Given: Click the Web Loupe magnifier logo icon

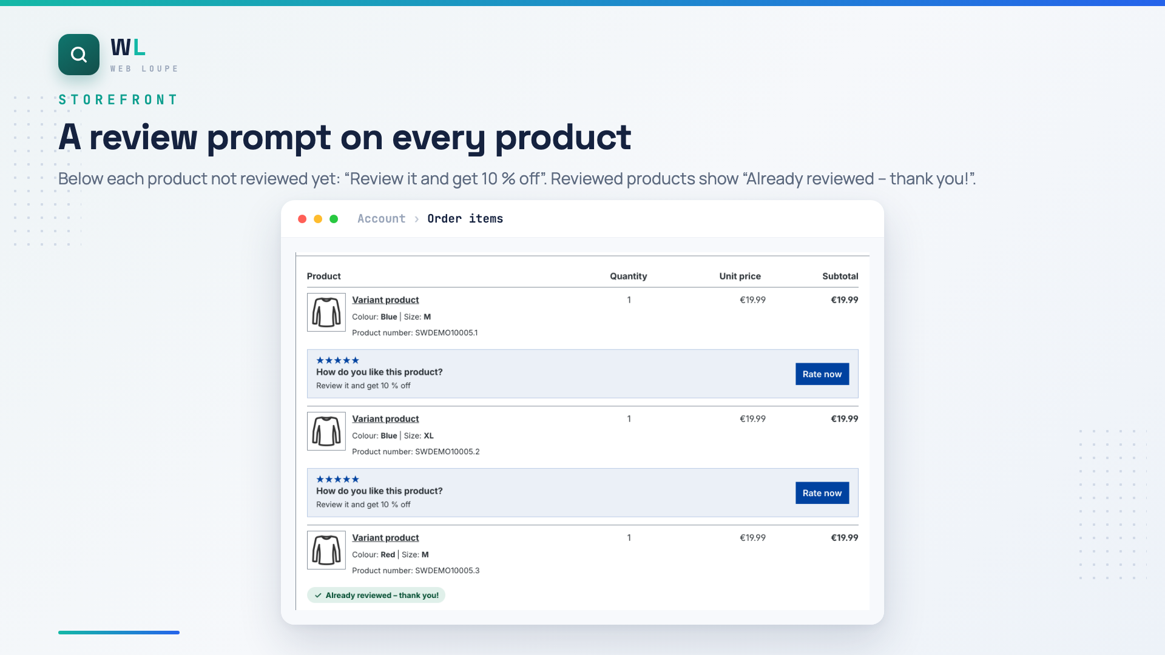Looking at the screenshot, I should click(x=79, y=55).
